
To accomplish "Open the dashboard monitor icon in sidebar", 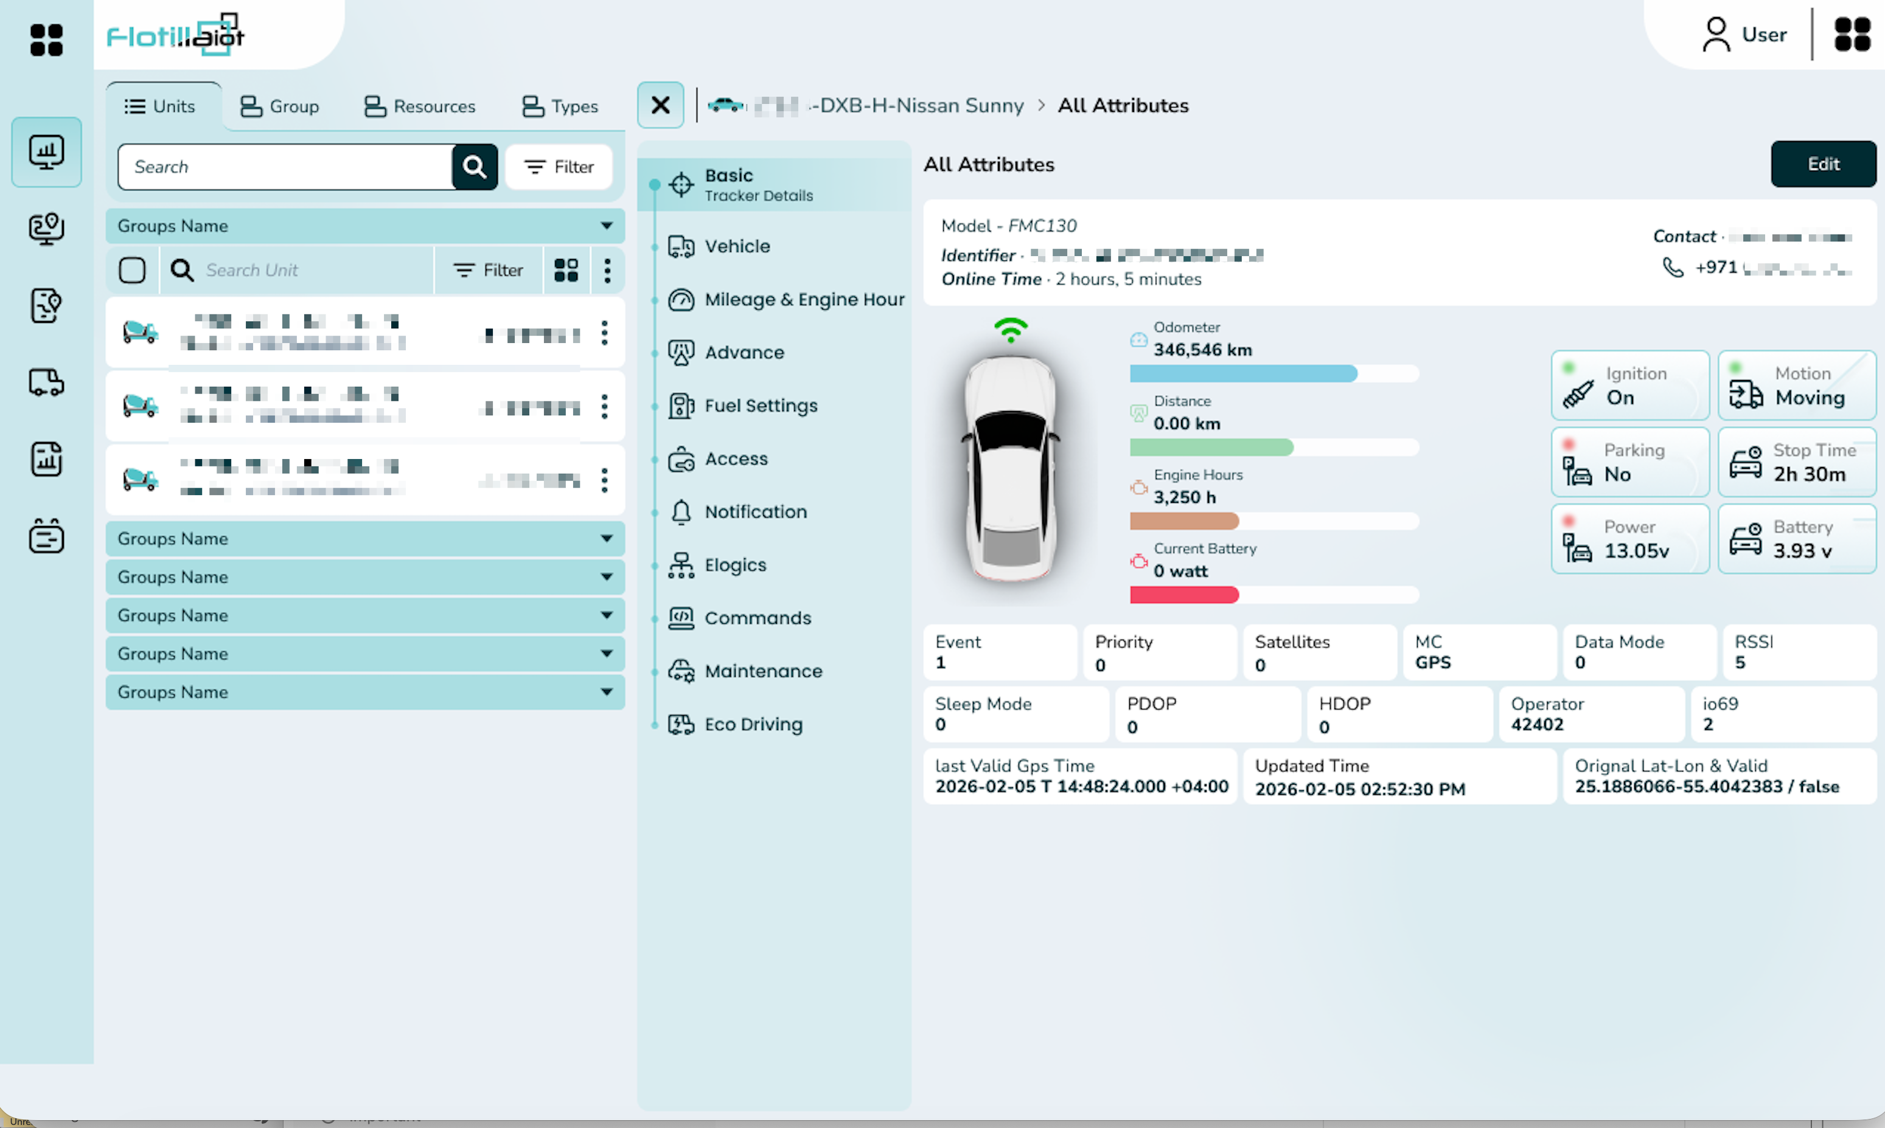I will click(x=46, y=152).
